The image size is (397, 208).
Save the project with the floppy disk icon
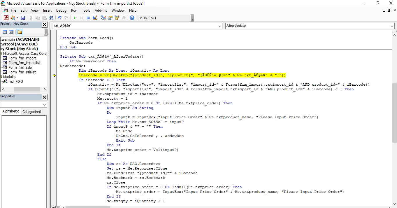click(x=22, y=18)
